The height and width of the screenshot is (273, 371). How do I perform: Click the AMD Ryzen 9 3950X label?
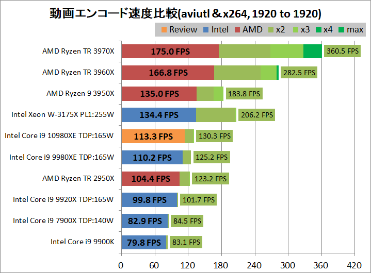[x=80, y=94]
